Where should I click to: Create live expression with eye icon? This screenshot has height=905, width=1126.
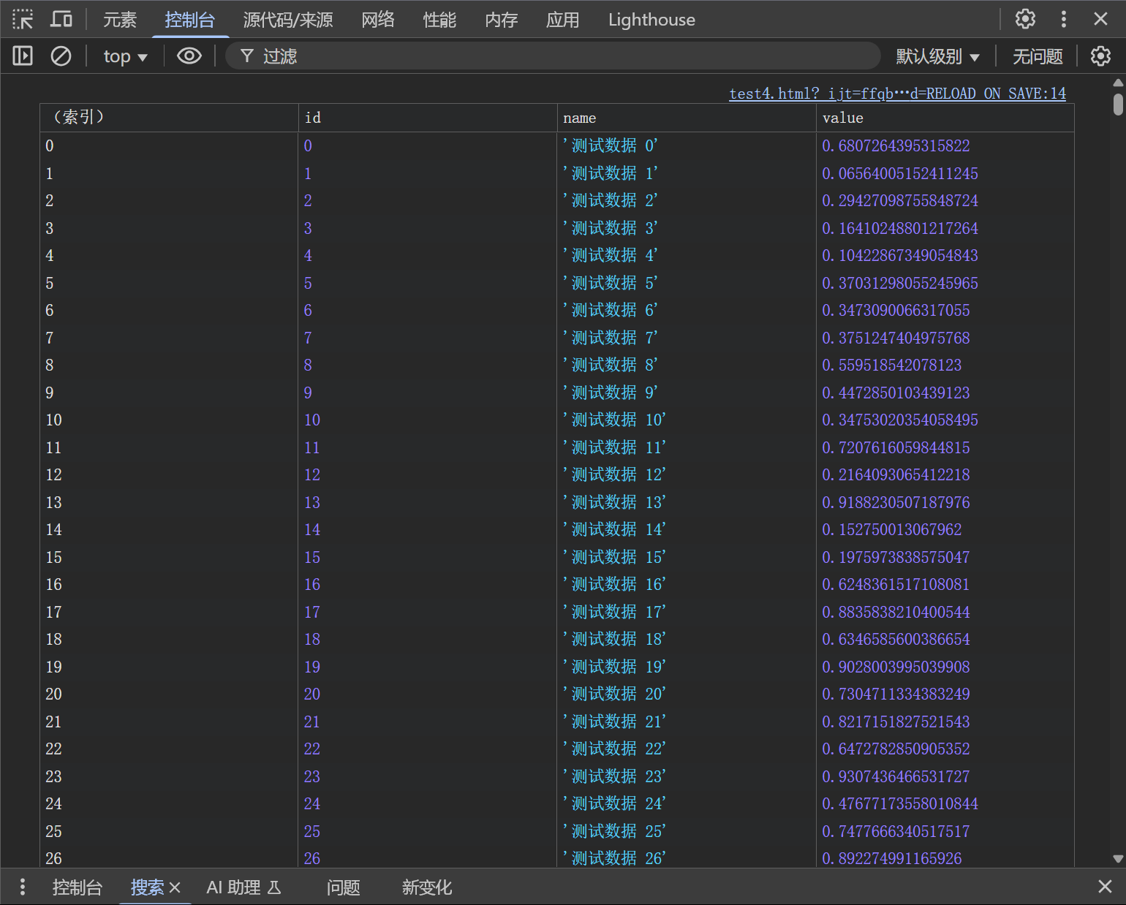point(189,56)
